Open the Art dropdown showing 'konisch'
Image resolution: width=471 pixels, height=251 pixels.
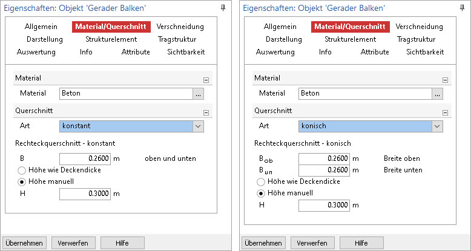(x=371, y=126)
